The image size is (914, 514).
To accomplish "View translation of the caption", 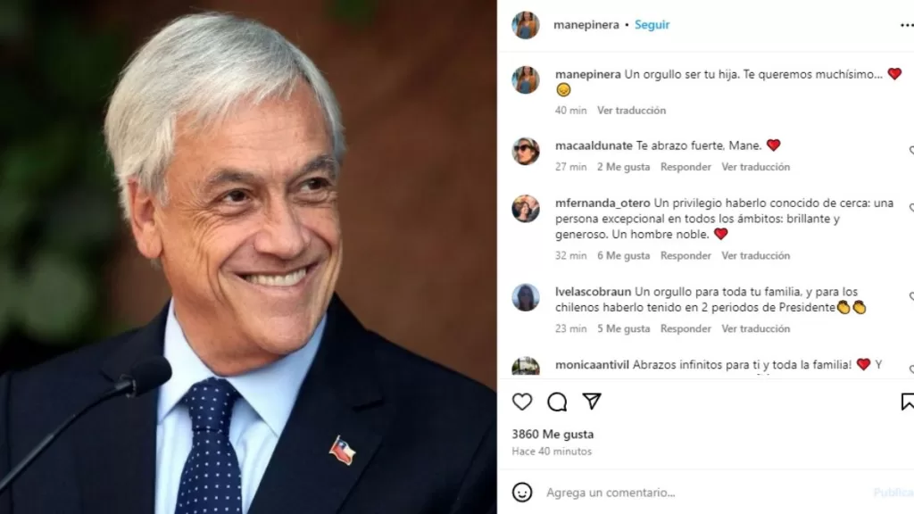I will pyautogui.click(x=631, y=110).
